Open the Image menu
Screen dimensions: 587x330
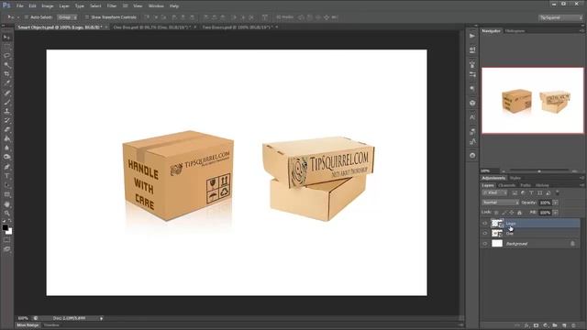(47, 6)
